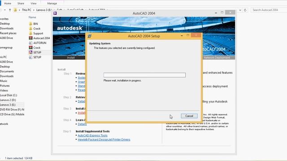Viewport: 287px width, 161px height.
Task: Select Homegroup in navigation pane
Action: point(6,47)
